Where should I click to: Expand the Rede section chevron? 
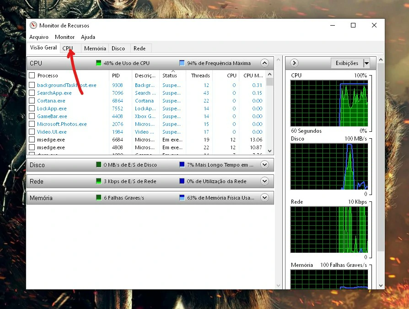[264, 181]
